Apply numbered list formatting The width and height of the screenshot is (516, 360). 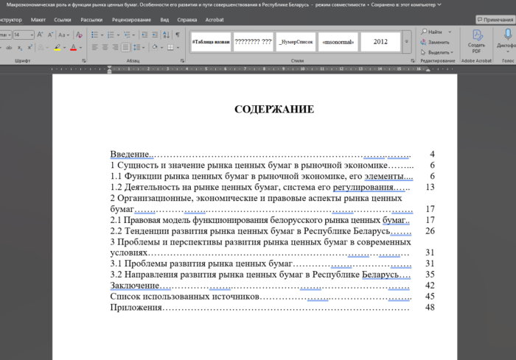(111, 35)
